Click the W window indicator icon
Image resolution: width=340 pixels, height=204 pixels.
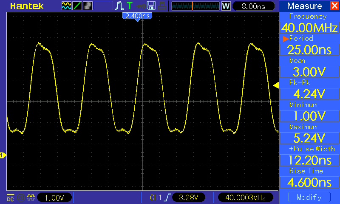click(x=226, y=6)
